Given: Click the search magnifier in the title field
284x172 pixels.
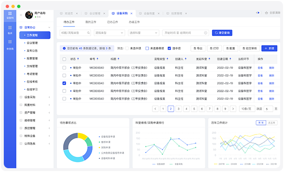Looking at the screenshot, I should [88, 33].
